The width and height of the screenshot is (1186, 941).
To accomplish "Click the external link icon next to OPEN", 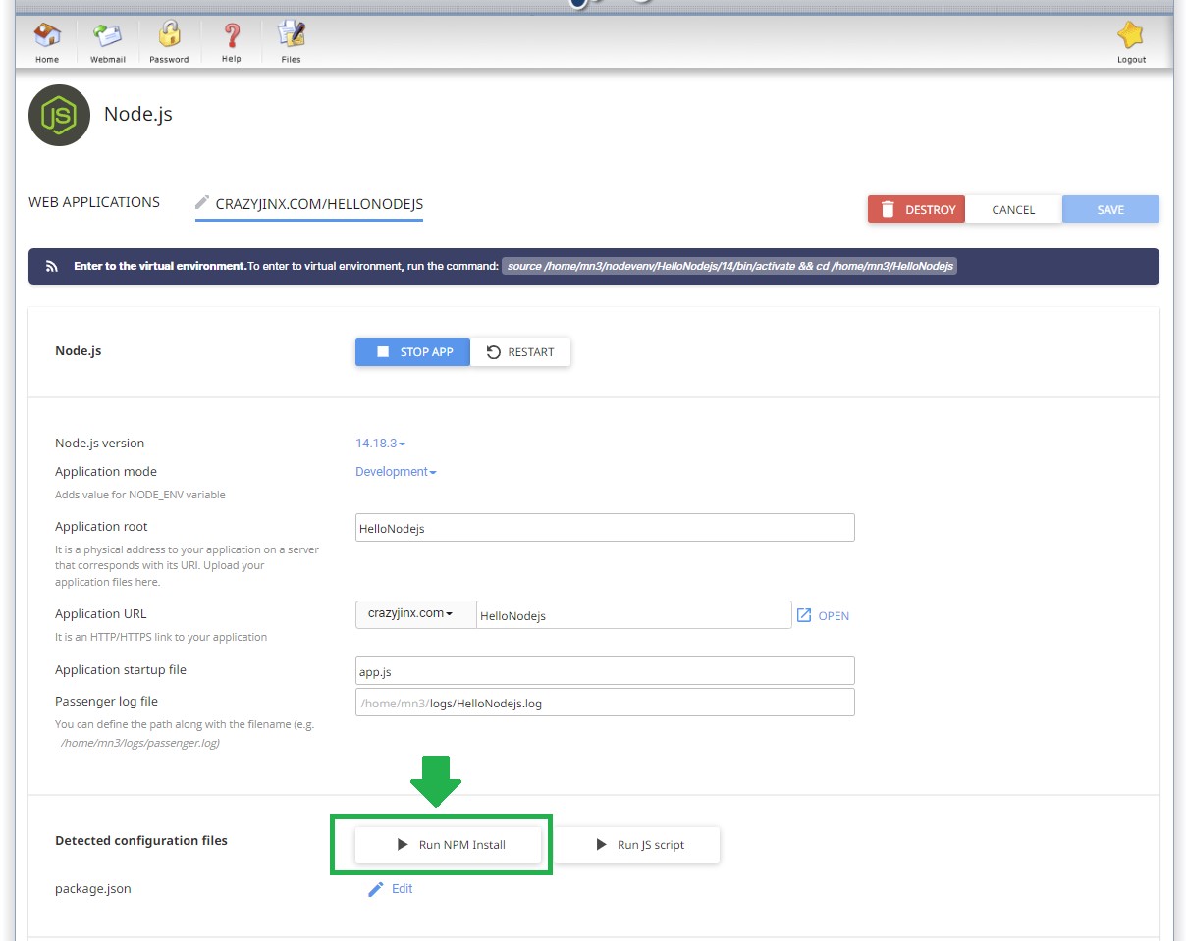I will click(x=804, y=614).
